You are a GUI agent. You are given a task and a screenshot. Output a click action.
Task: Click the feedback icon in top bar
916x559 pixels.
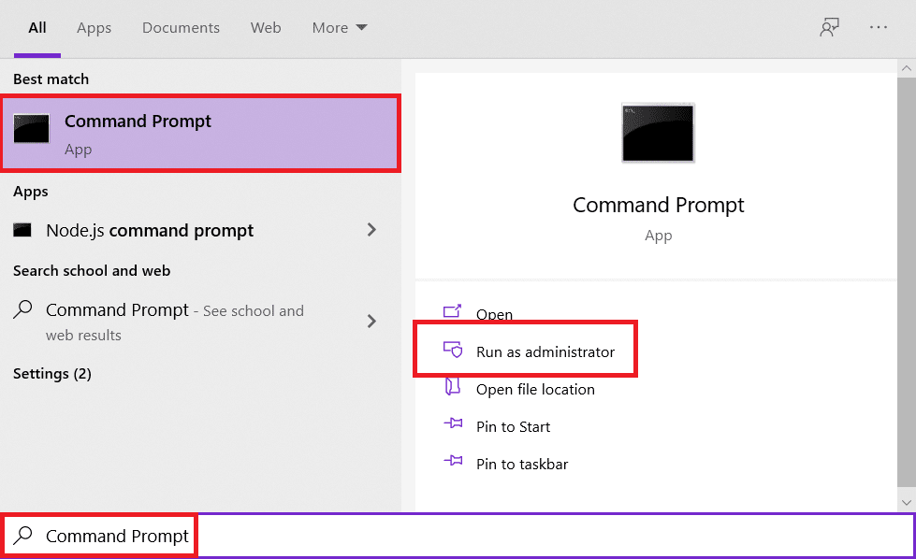pyautogui.click(x=829, y=28)
